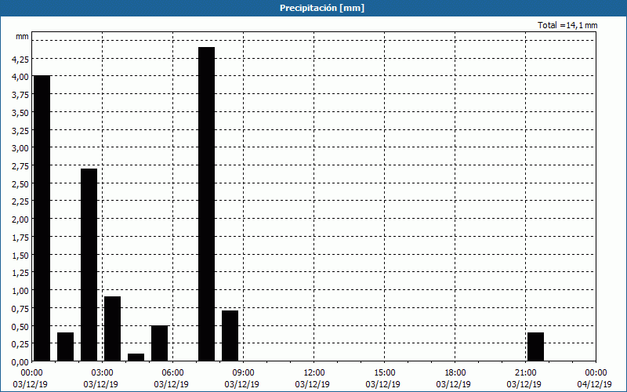This screenshot has width=627, height=392.
Task: Click the '2,25' y-axis label
Action: tap(20, 201)
